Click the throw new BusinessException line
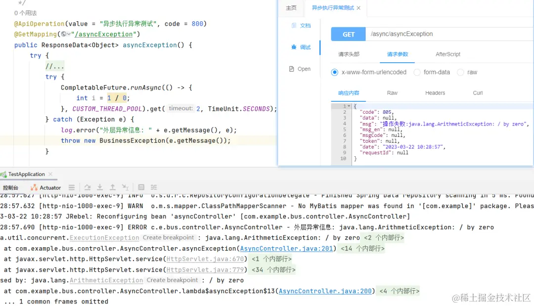534x306 pixels. click(x=145, y=140)
